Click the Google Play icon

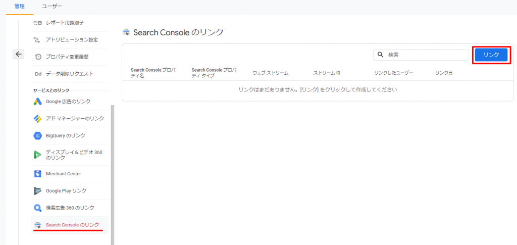click(37, 191)
